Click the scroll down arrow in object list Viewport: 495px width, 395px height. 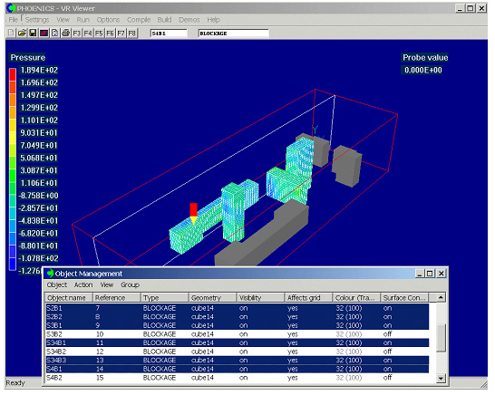441,378
